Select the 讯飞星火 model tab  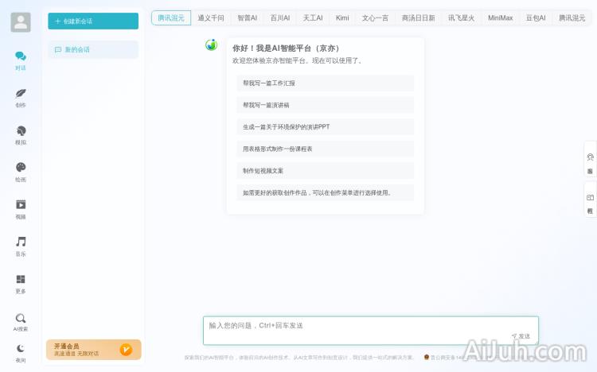point(461,17)
